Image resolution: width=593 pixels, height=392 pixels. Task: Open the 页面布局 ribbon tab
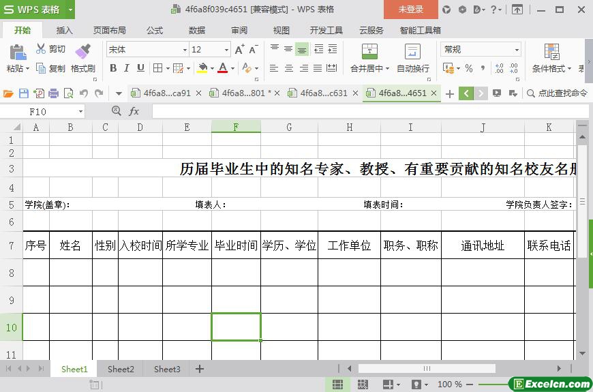109,30
